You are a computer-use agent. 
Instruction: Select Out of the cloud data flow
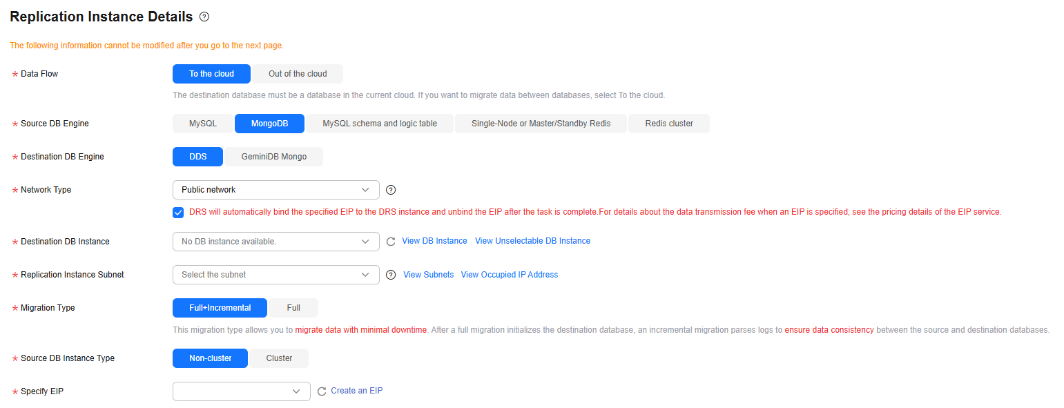298,74
